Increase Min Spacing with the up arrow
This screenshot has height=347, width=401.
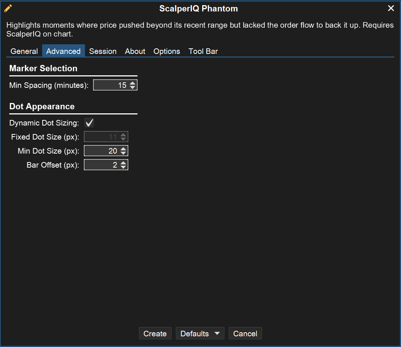point(132,83)
